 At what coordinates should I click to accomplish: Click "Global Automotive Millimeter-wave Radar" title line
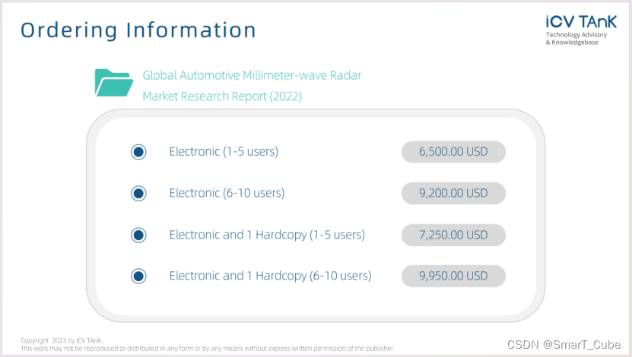(252, 75)
